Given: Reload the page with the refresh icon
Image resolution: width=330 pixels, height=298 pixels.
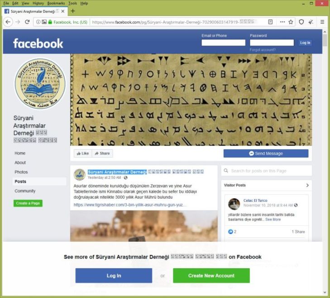Looking at the screenshot, I should pos(27,22).
